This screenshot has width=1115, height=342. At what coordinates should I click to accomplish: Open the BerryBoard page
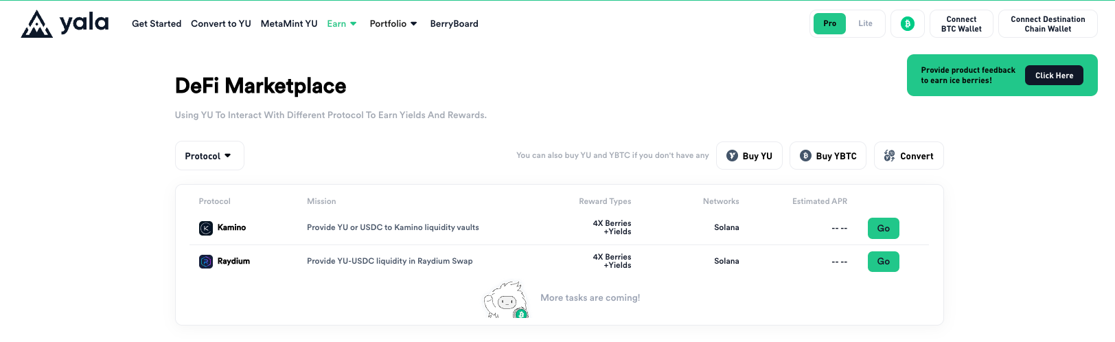(x=454, y=24)
